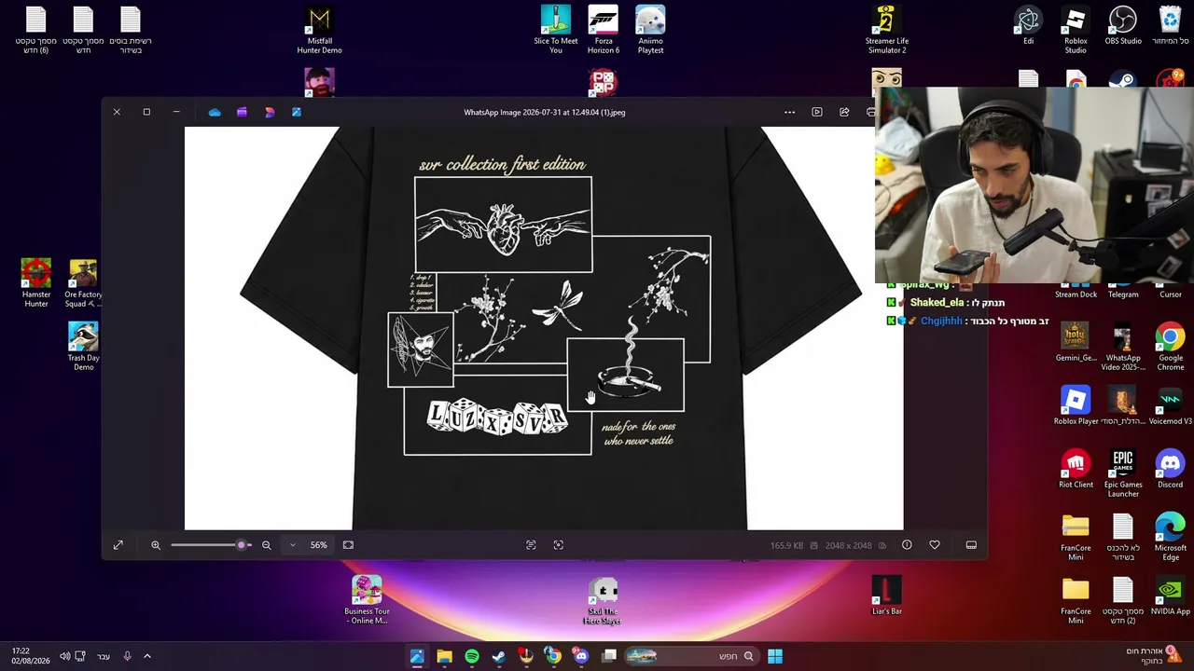
Task: Add the photo to favorites
Action: tap(935, 545)
